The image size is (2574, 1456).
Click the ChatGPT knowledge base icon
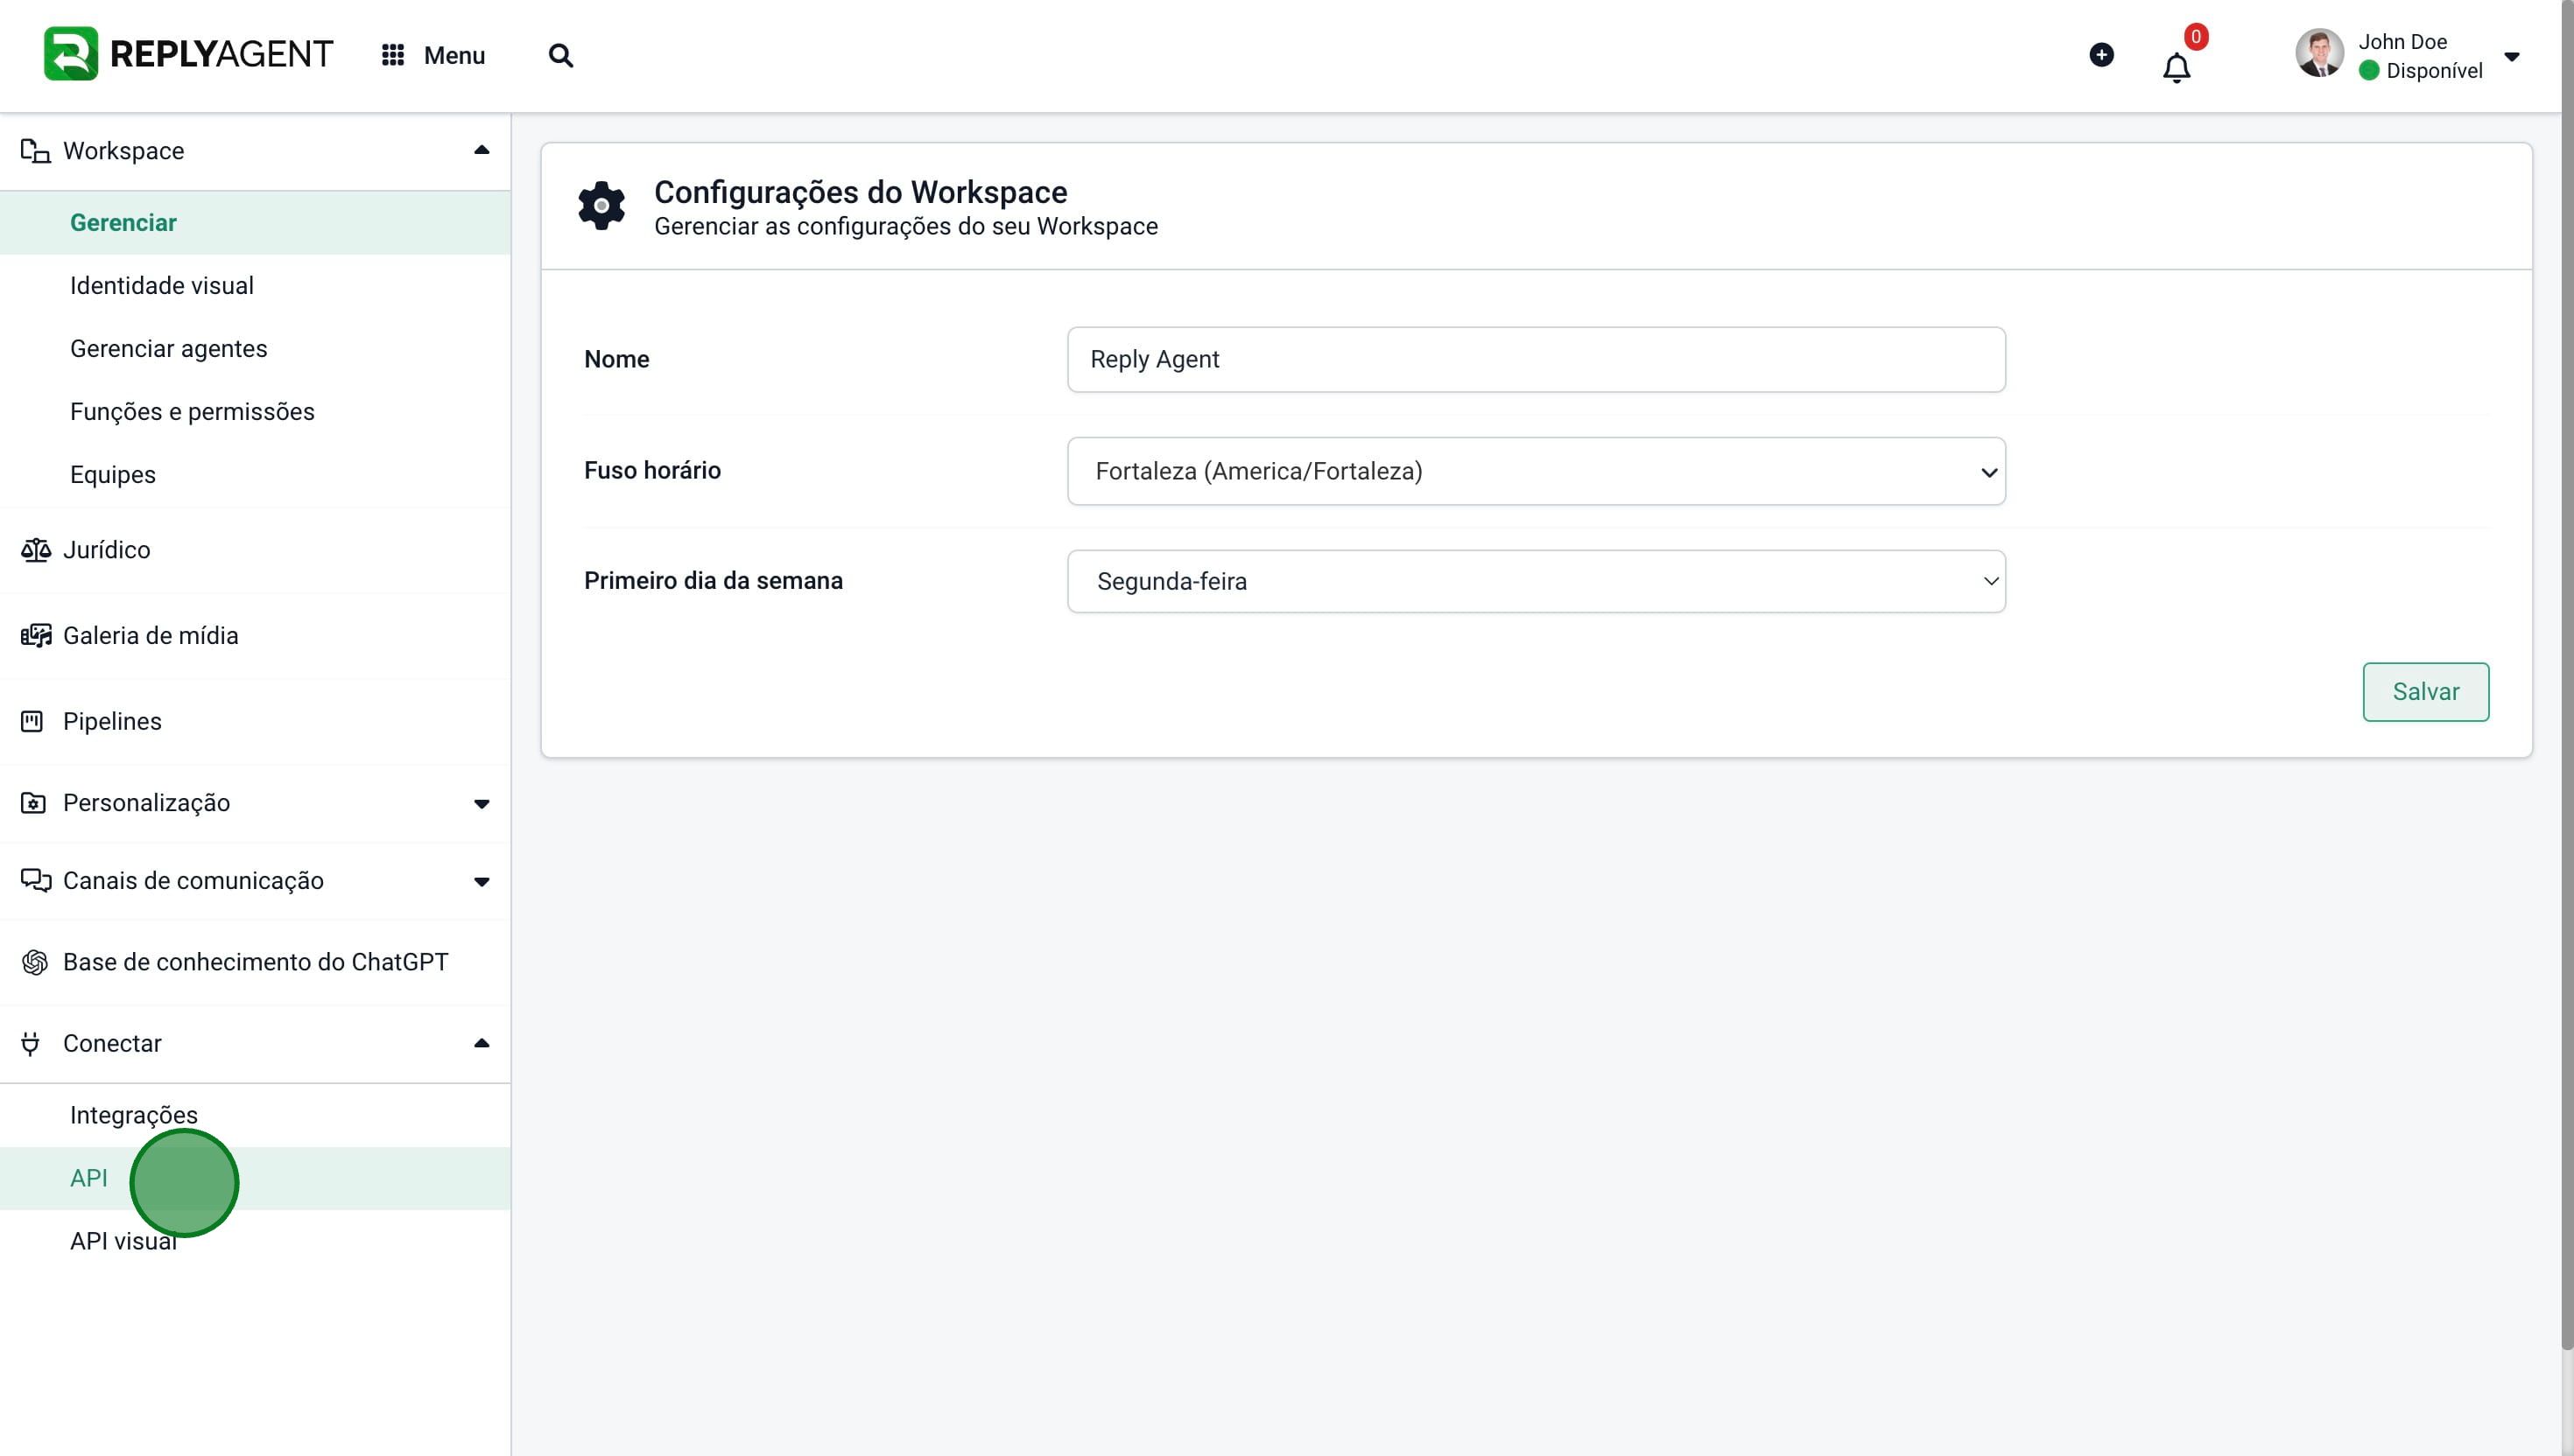coord(35,962)
